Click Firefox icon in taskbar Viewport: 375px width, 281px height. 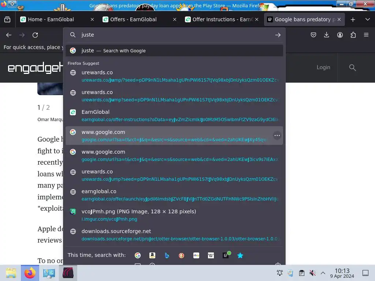coord(30,273)
